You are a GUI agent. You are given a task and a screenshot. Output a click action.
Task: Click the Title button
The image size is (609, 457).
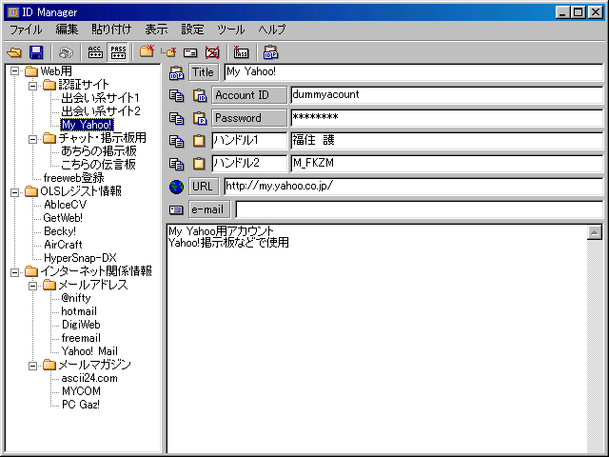[x=204, y=72]
